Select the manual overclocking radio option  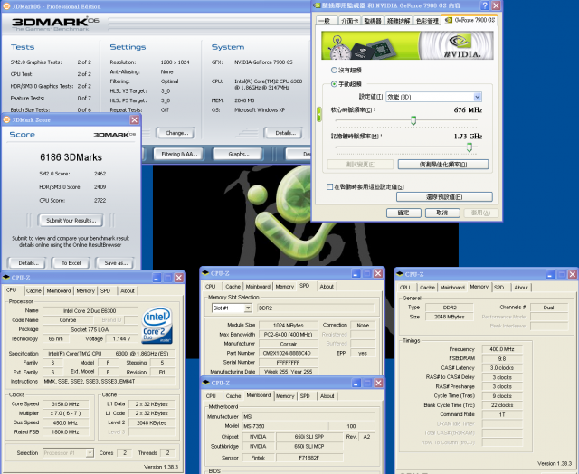[334, 84]
